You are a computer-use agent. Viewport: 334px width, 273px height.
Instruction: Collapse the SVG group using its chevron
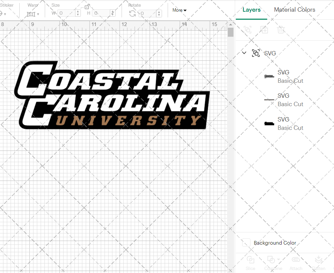pos(244,53)
